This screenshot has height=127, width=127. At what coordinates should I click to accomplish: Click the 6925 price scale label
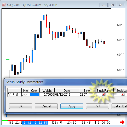(121, 40)
